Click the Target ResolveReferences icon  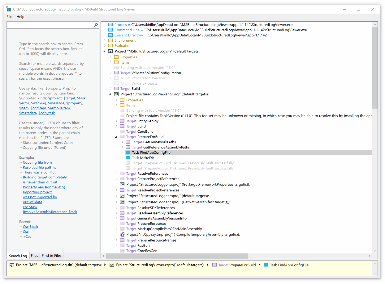[x=122, y=173]
